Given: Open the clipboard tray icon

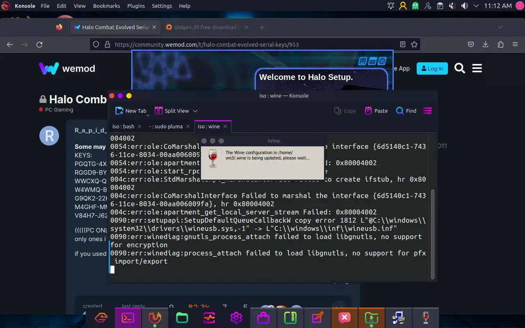Looking at the screenshot, I should click(440, 6).
